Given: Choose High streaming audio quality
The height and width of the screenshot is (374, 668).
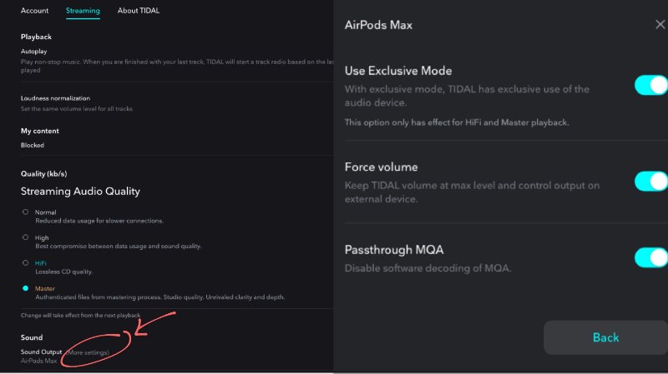Looking at the screenshot, I should 26,237.
